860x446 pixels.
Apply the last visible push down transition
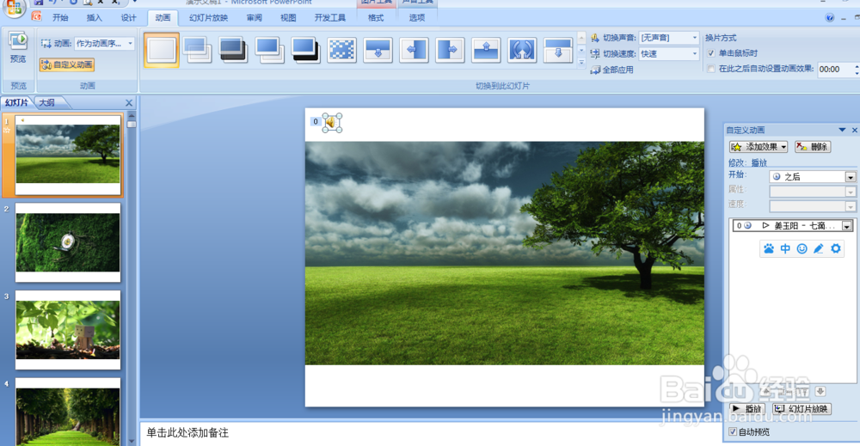click(558, 50)
